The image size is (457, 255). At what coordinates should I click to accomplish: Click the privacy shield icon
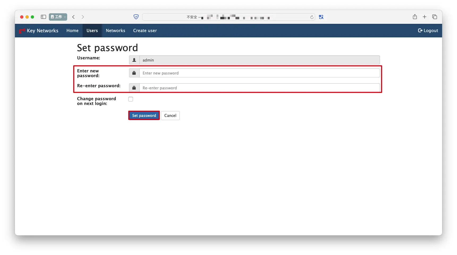pyautogui.click(x=136, y=17)
